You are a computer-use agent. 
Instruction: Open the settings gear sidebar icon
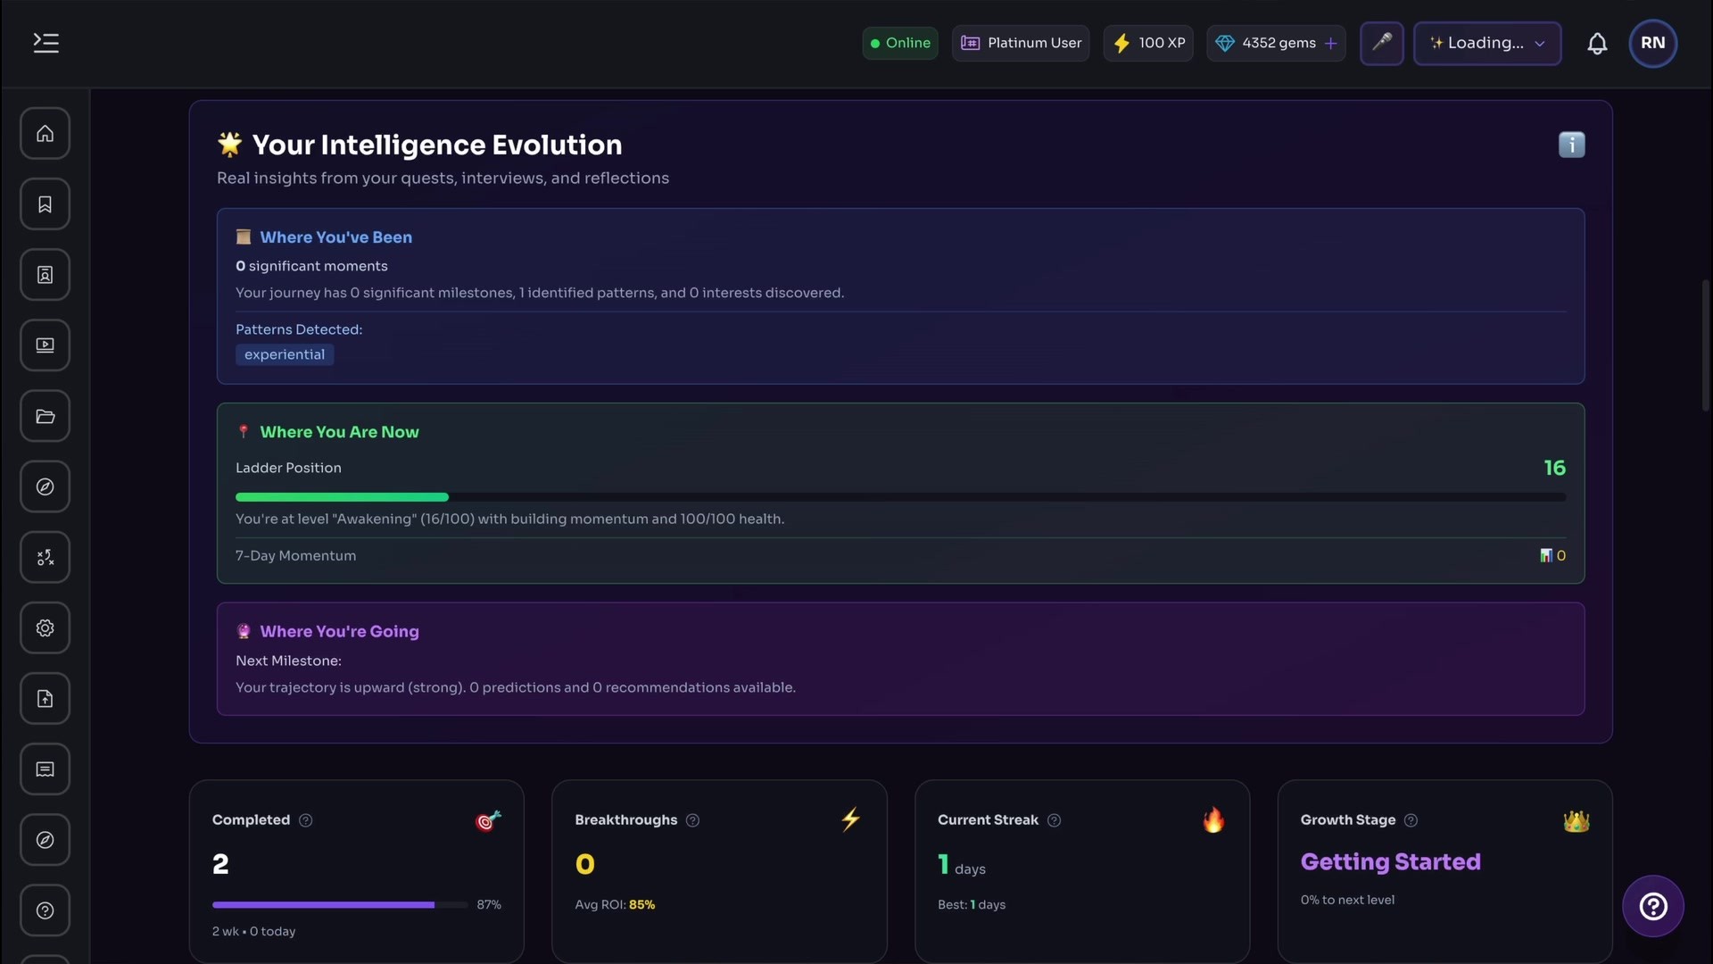(45, 628)
